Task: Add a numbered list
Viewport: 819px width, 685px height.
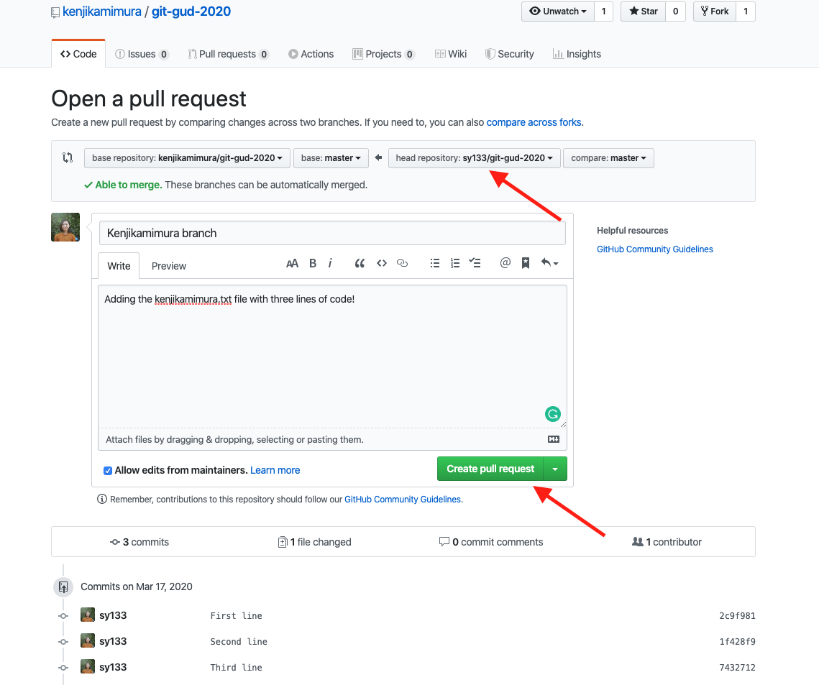Action: (455, 263)
